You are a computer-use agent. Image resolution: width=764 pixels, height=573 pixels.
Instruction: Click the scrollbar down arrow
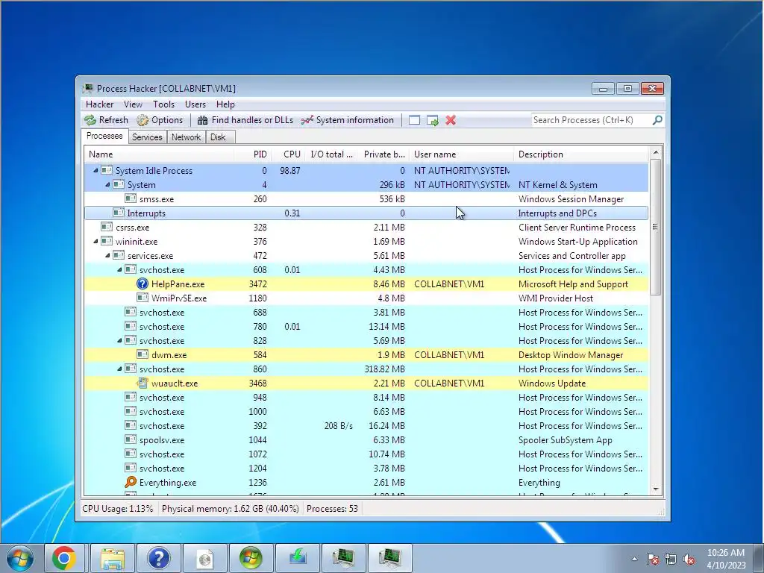pos(656,489)
